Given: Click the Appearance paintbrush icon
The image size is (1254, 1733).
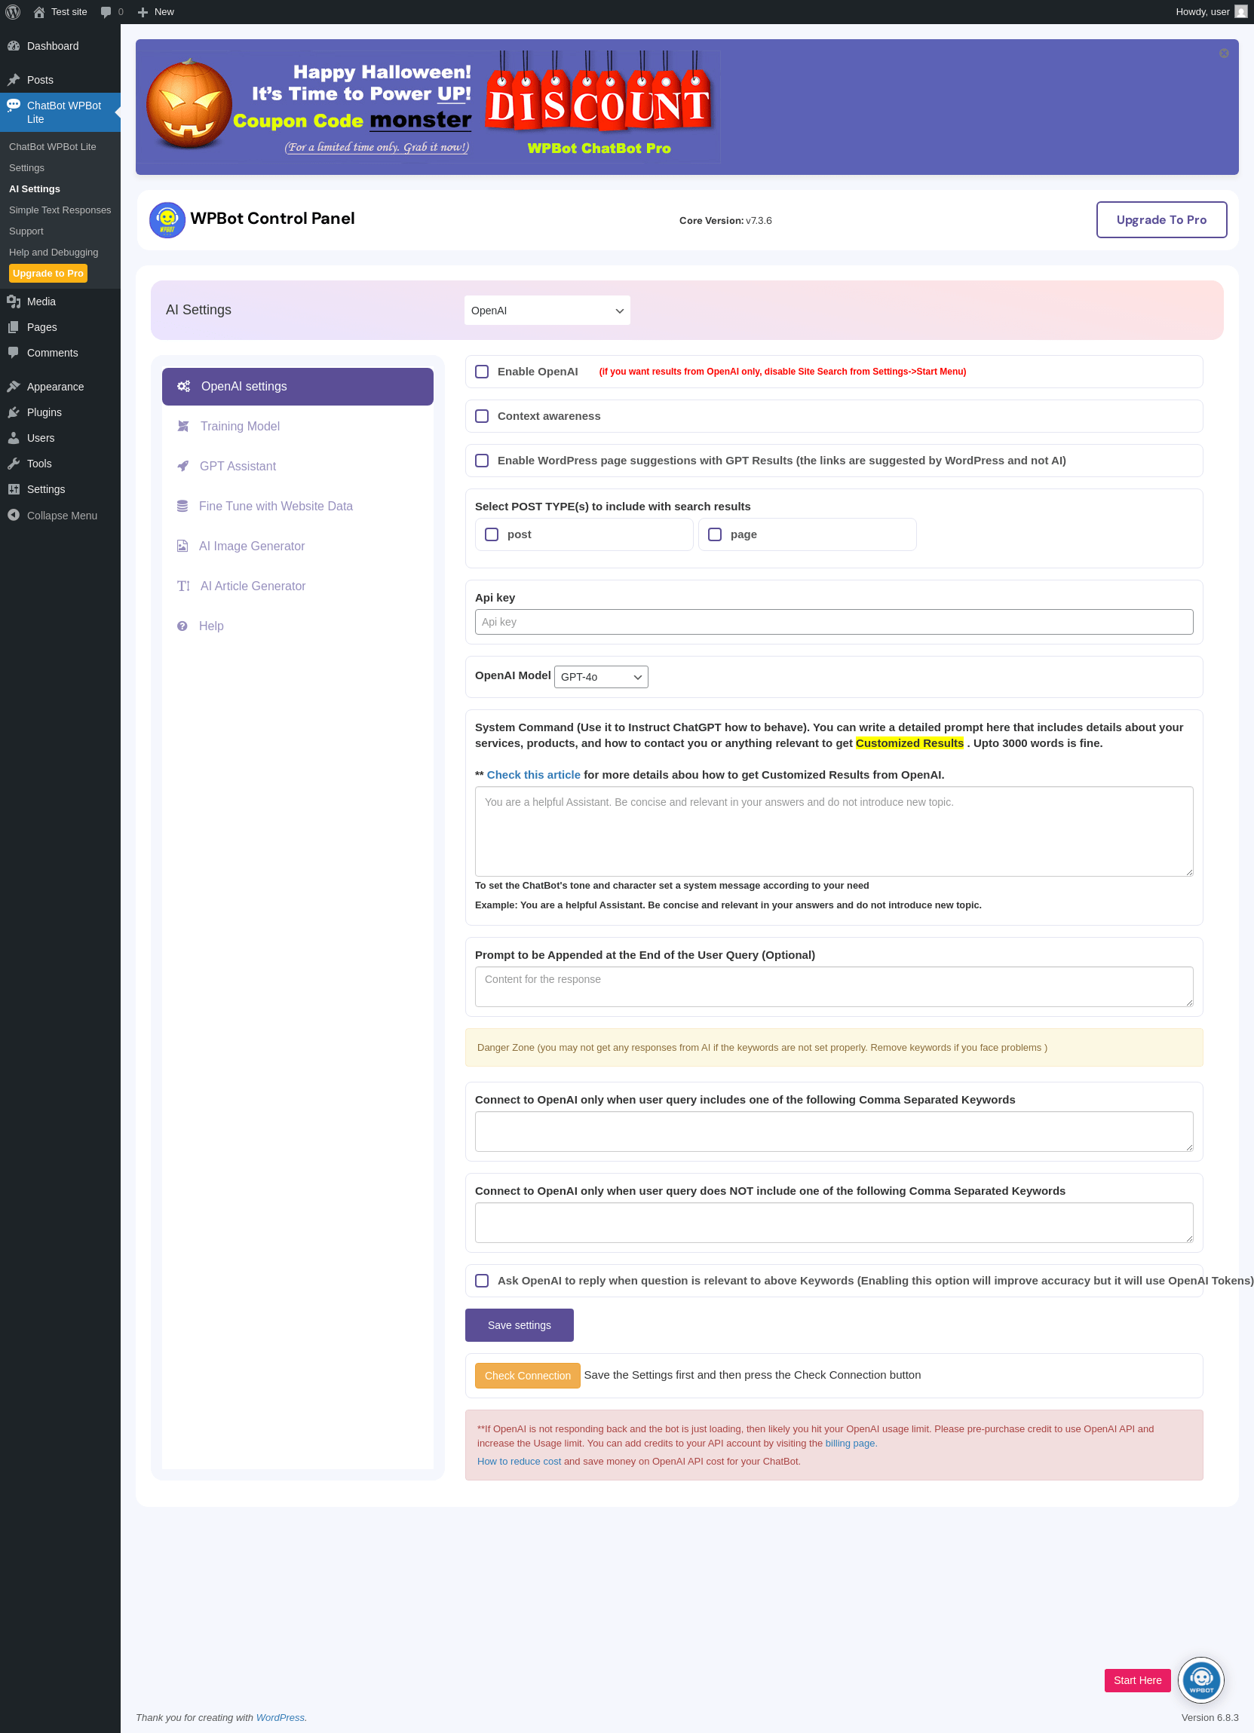Looking at the screenshot, I should (x=14, y=387).
